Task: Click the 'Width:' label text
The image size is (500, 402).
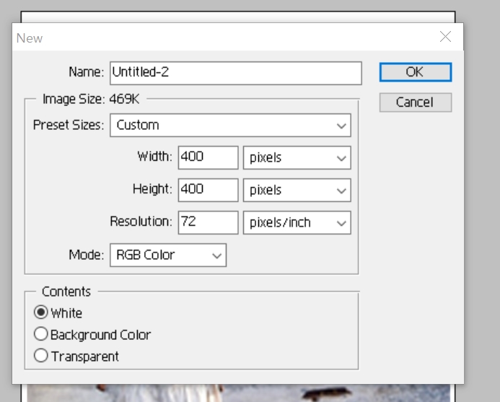Action: pyautogui.click(x=154, y=157)
